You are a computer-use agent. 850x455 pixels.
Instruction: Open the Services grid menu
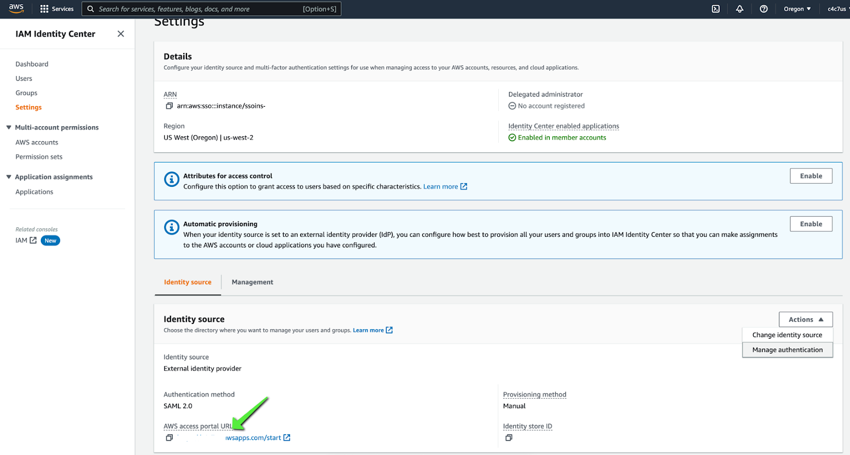click(x=56, y=9)
